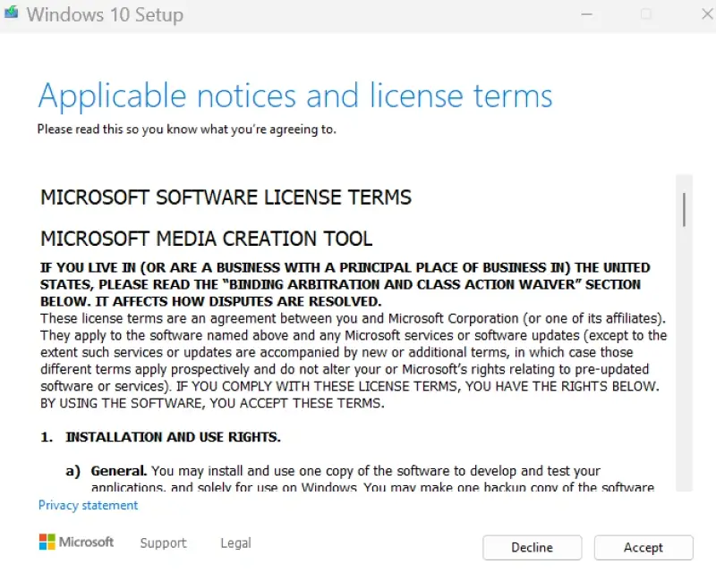Minimize the Windows 10 Setup window
The height and width of the screenshot is (572, 716).
587,14
